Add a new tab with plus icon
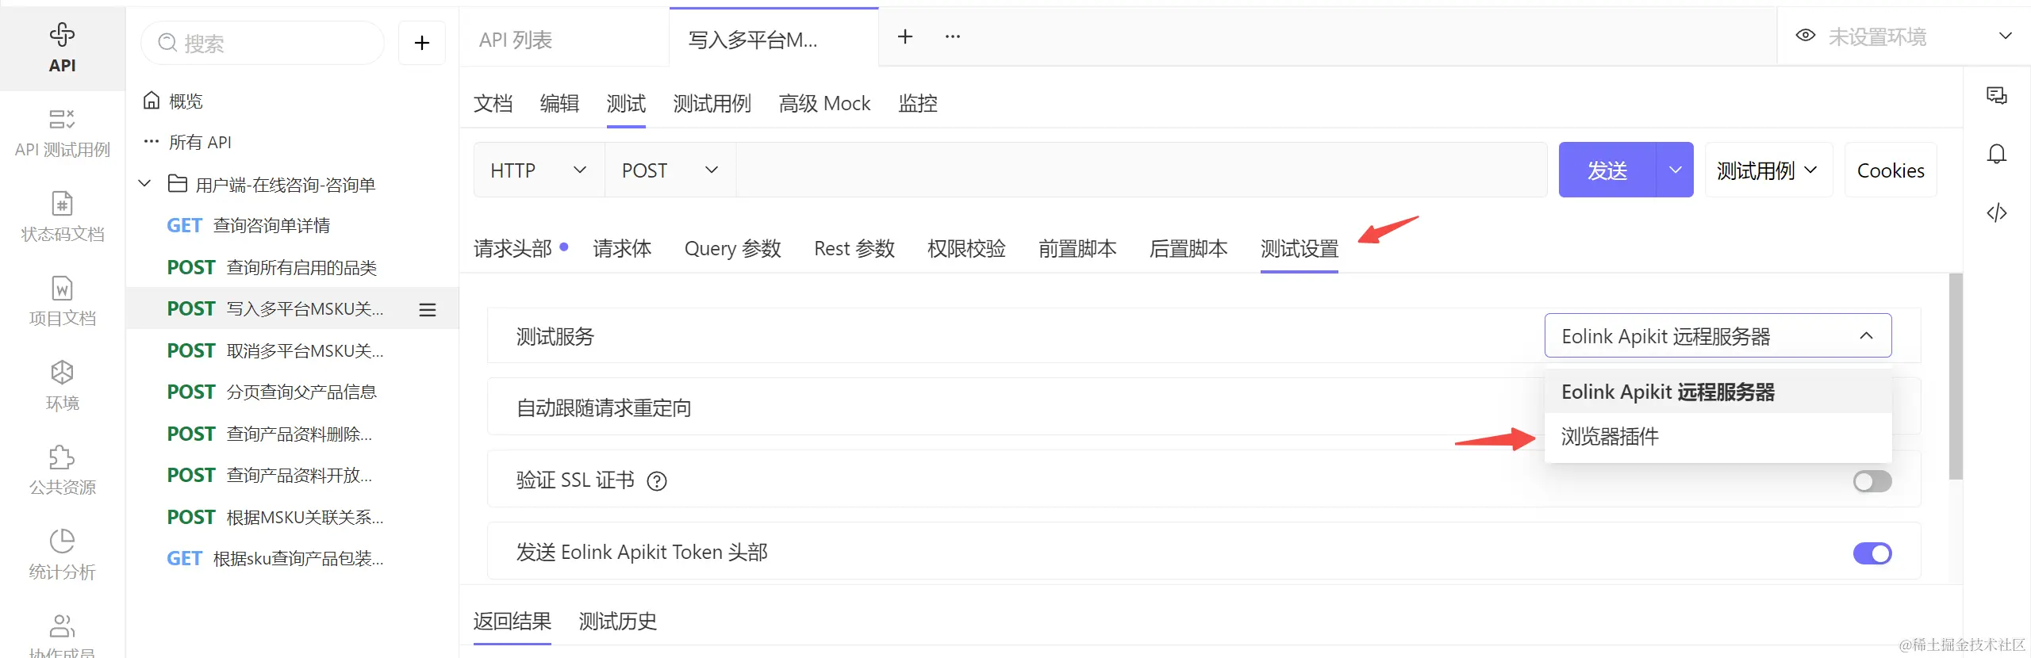 click(904, 36)
